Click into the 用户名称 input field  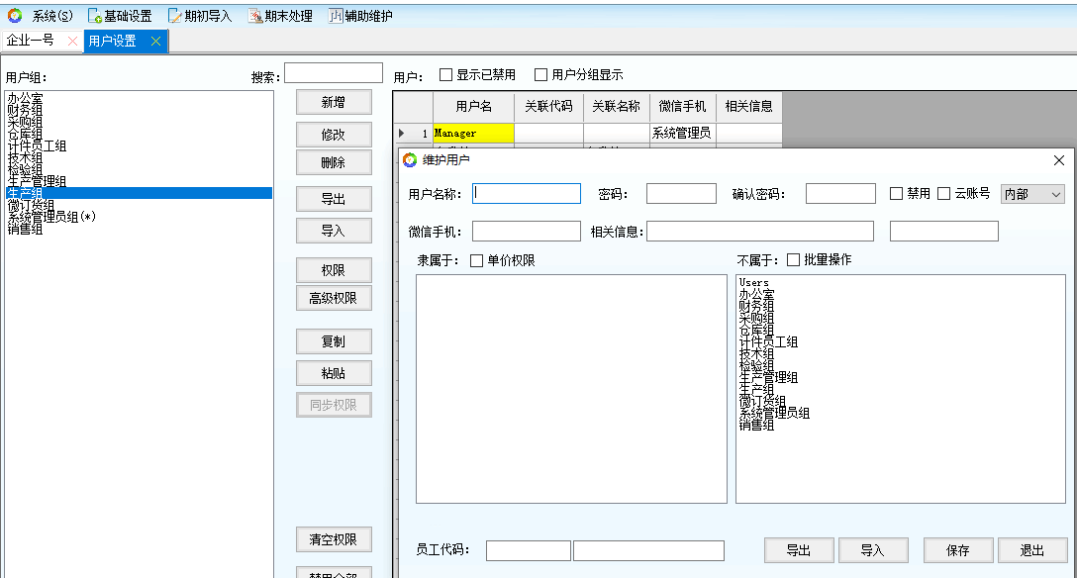[x=527, y=194]
